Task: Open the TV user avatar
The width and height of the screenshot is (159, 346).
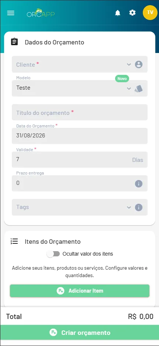Action: [x=150, y=12]
